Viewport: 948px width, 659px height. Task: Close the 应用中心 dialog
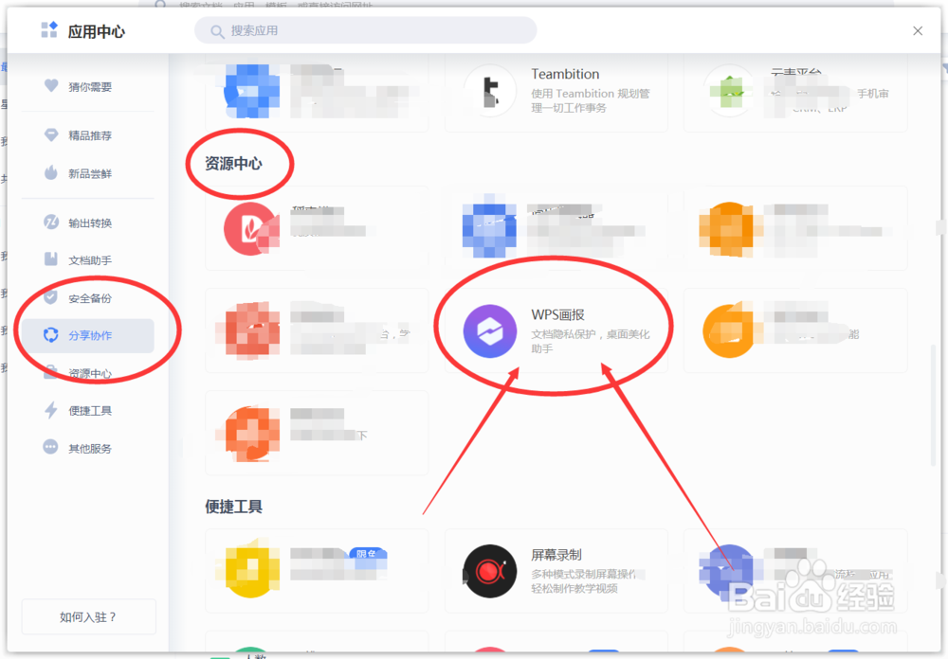tap(917, 31)
